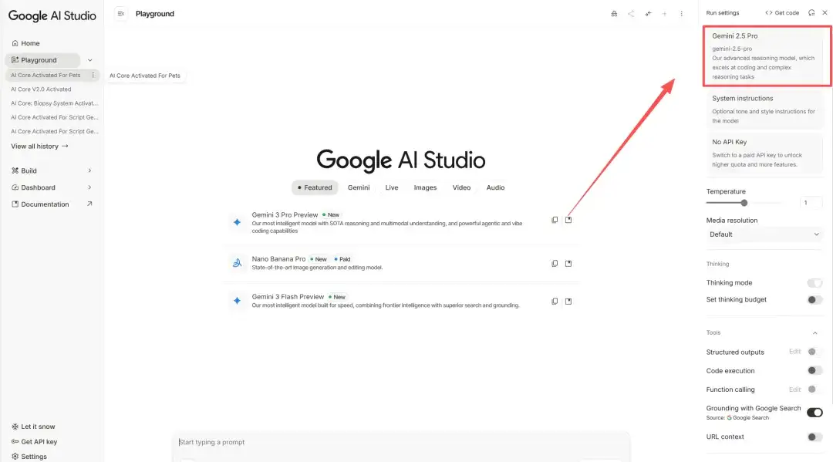Click the Google AI Studio logo
This screenshot has height=462, width=833.
coord(52,15)
